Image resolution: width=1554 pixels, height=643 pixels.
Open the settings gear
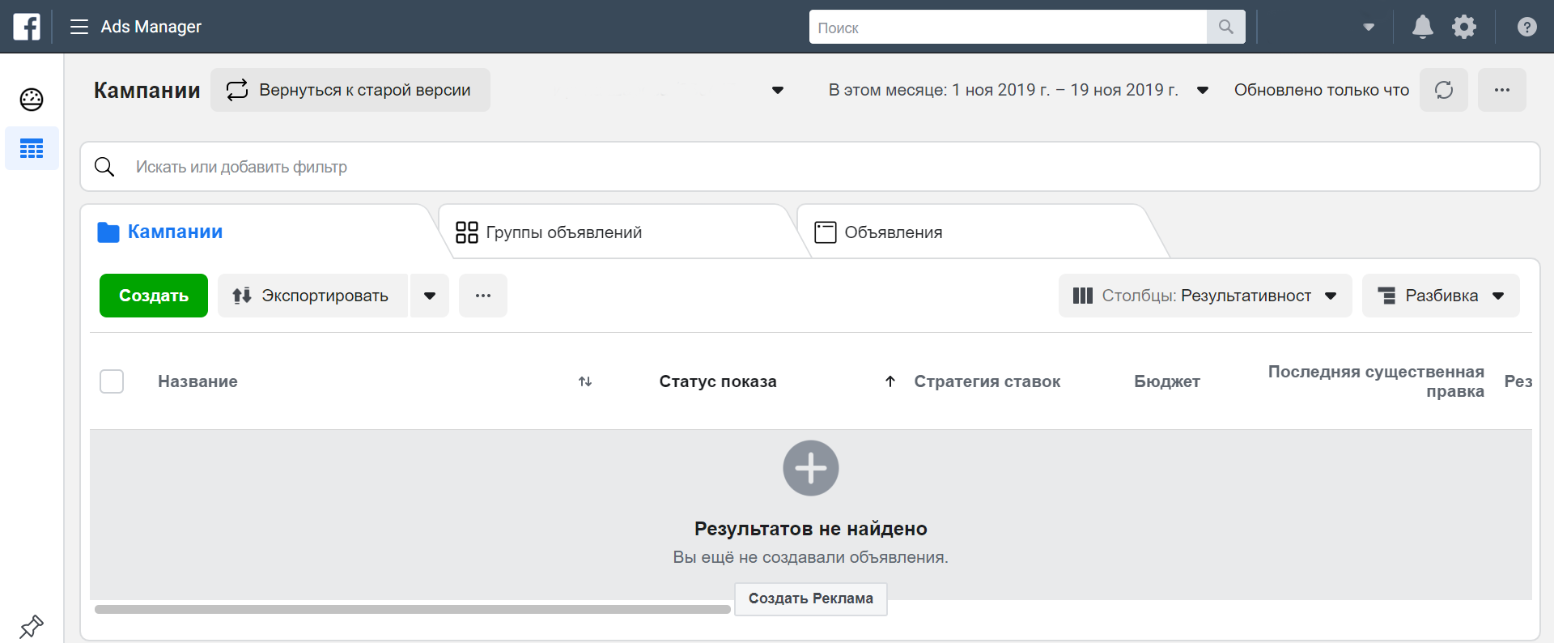point(1464,27)
